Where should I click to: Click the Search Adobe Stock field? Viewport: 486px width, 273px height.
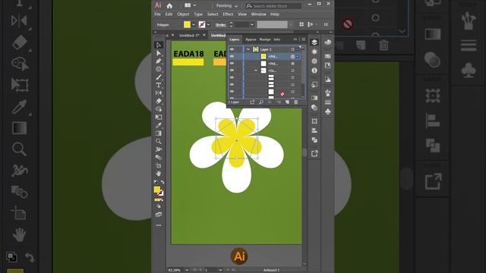click(x=273, y=6)
